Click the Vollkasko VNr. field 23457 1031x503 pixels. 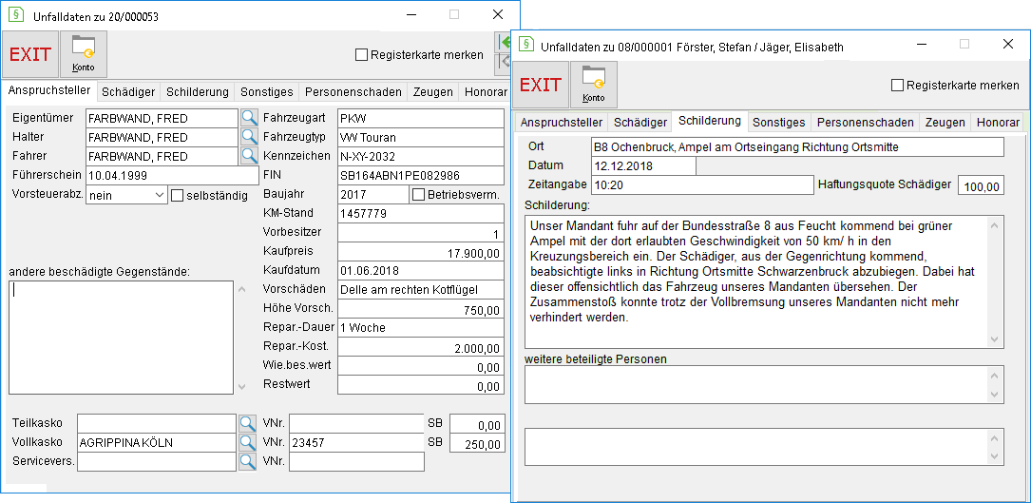coord(357,443)
